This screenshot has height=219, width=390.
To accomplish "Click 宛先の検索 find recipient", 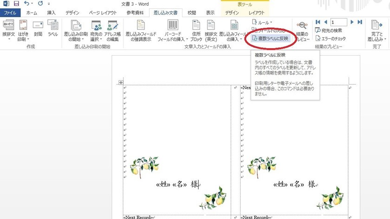I will [329, 30].
